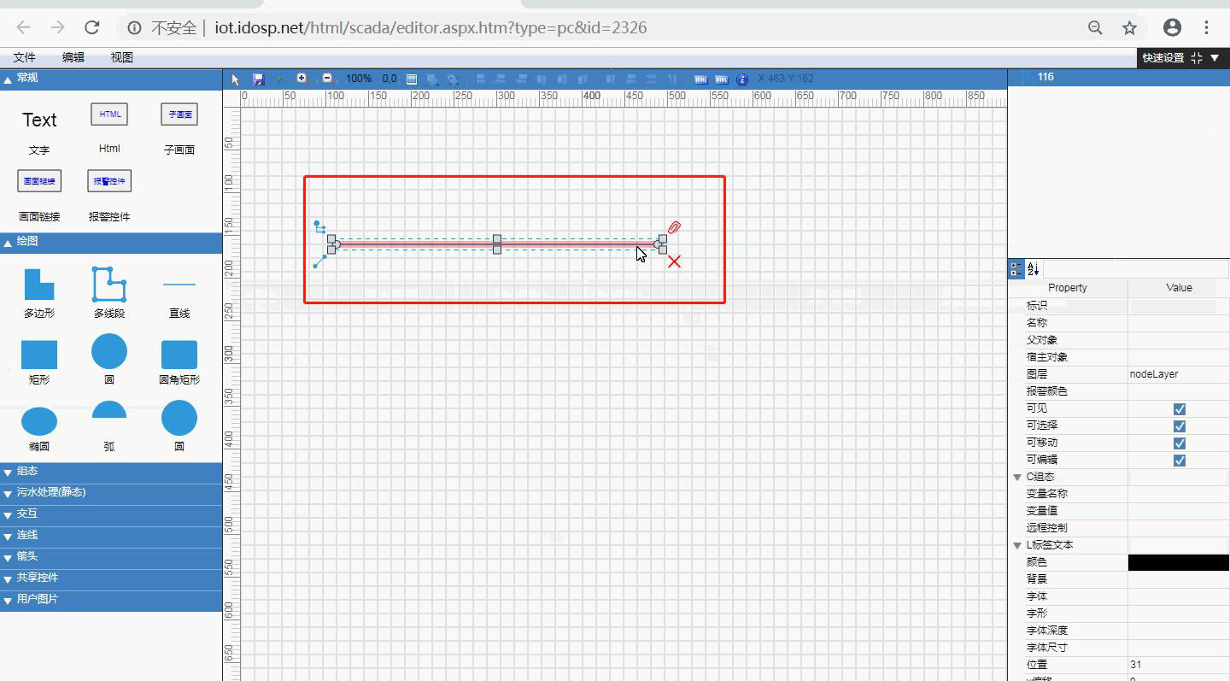Open the 文件 menu
Image resolution: width=1230 pixels, height=681 pixels.
click(25, 57)
